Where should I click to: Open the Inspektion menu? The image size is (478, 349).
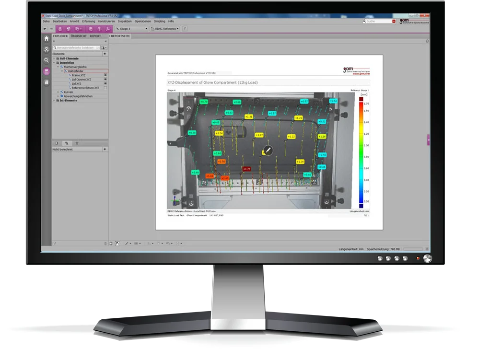pyautogui.click(x=124, y=21)
